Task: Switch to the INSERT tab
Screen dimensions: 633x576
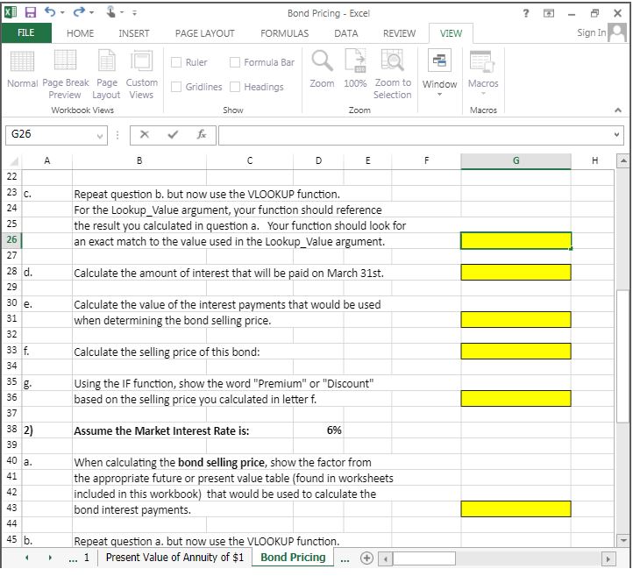Action: pyautogui.click(x=134, y=33)
